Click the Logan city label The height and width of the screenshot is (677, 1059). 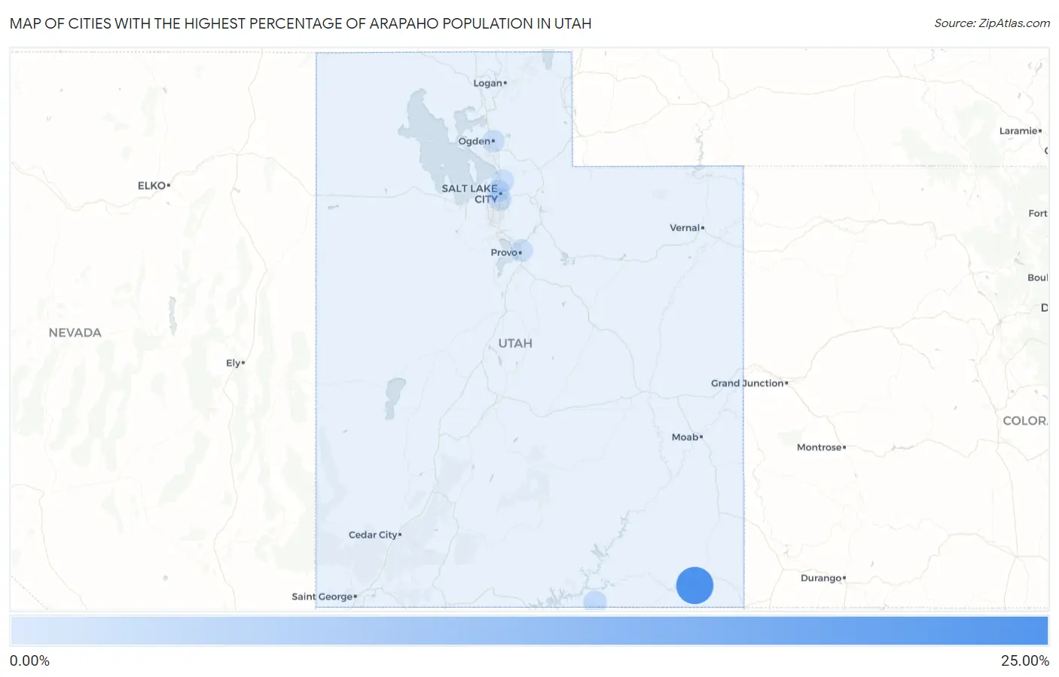[490, 83]
